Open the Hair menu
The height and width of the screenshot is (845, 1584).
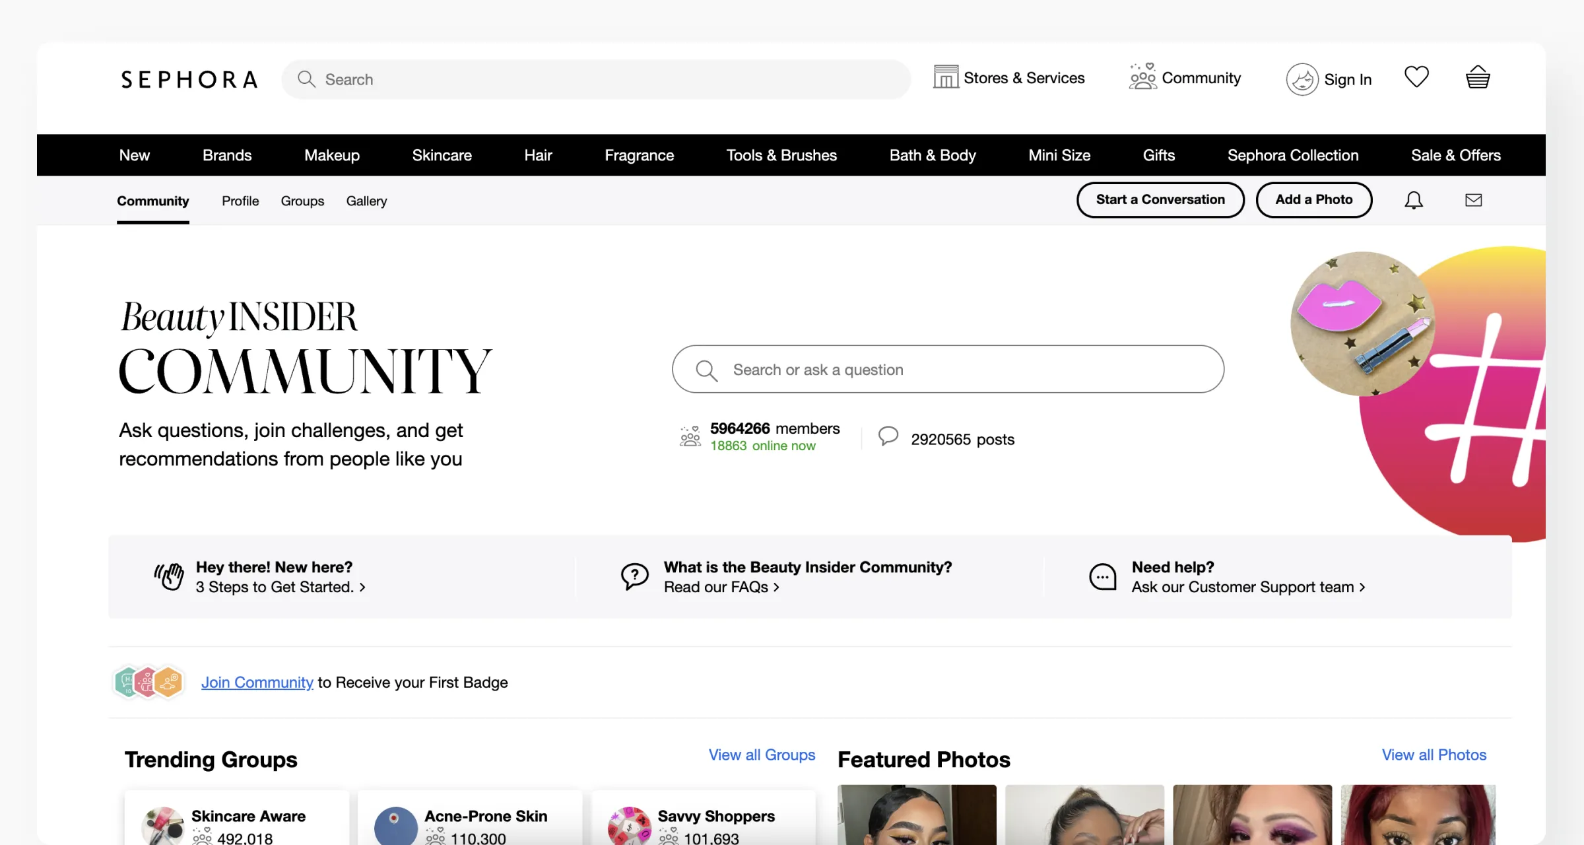tap(538, 155)
